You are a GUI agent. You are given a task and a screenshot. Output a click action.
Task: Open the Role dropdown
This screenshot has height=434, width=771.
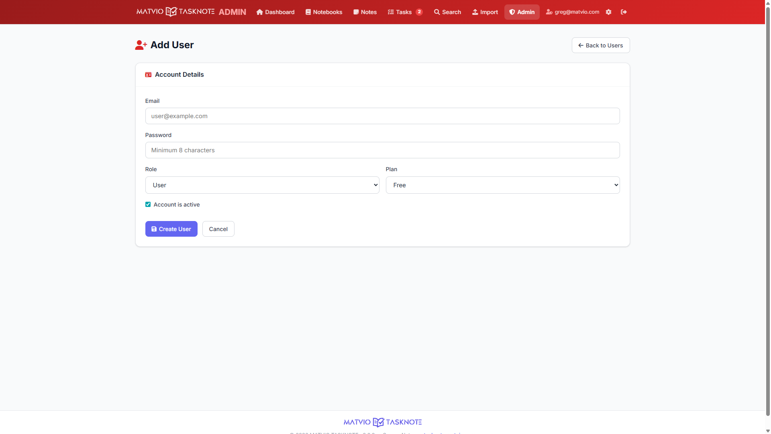point(262,185)
